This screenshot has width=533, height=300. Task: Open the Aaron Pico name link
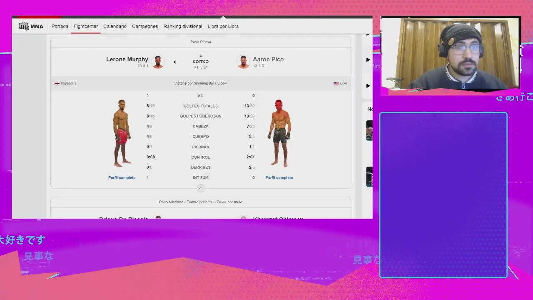coord(268,59)
